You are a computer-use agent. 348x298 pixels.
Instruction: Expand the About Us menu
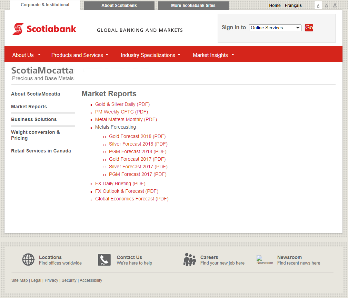(27, 55)
